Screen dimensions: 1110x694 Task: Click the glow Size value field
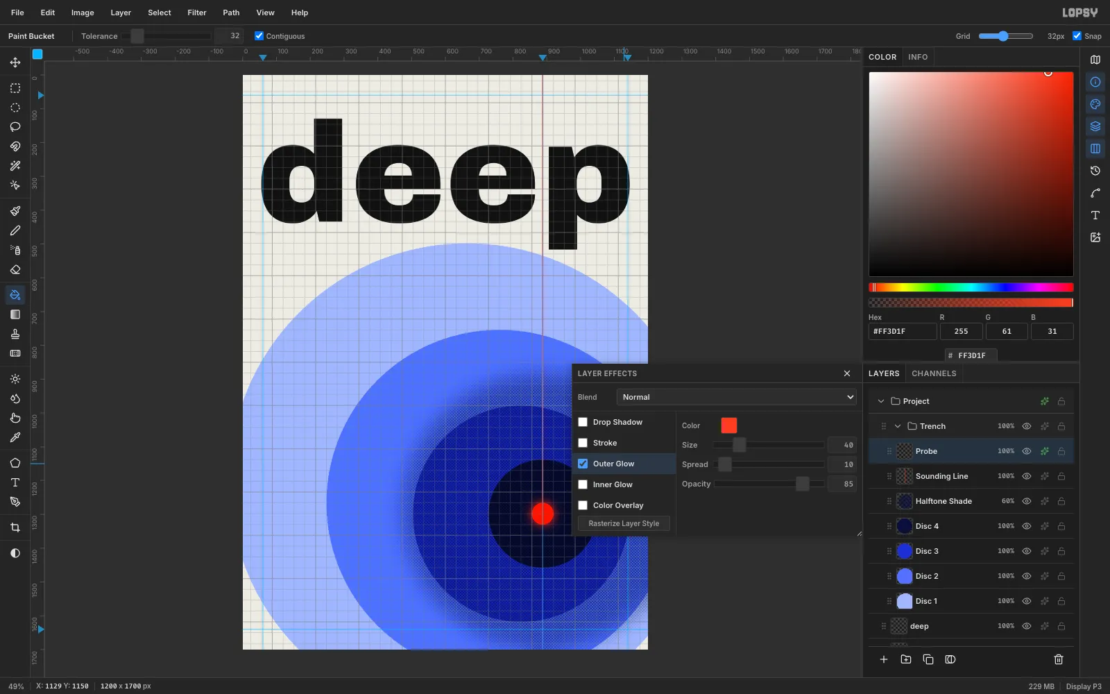pyautogui.click(x=842, y=445)
